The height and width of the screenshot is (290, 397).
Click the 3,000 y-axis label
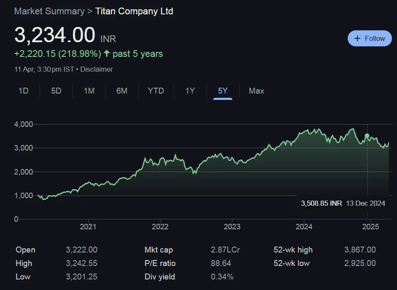pyautogui.click(x=24, y=148)
